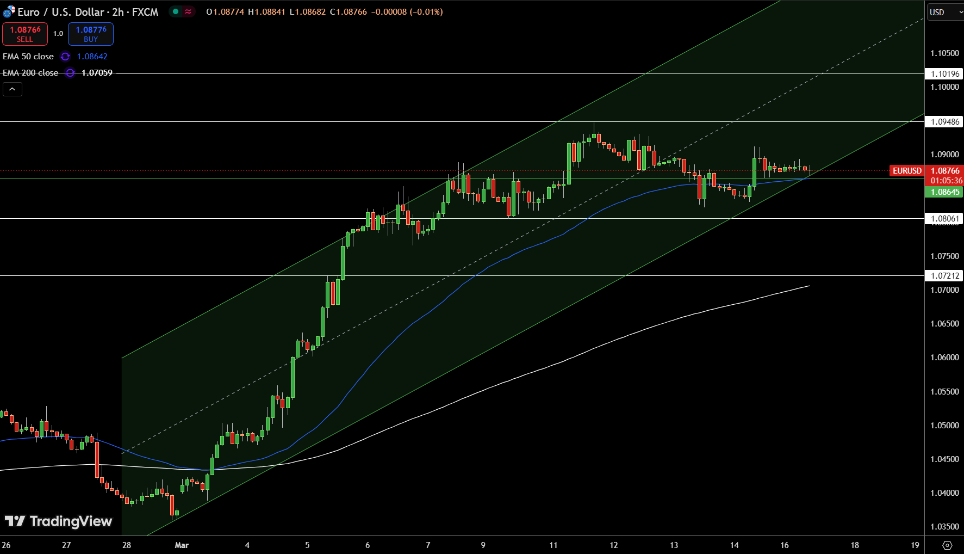Click the 1.06000 price scale label

pos(944,358)
